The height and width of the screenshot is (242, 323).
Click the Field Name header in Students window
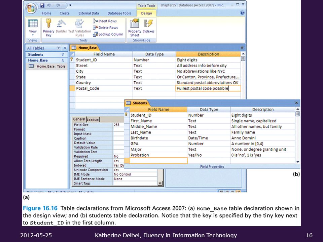pyautogui.click(x=158, y=110)
